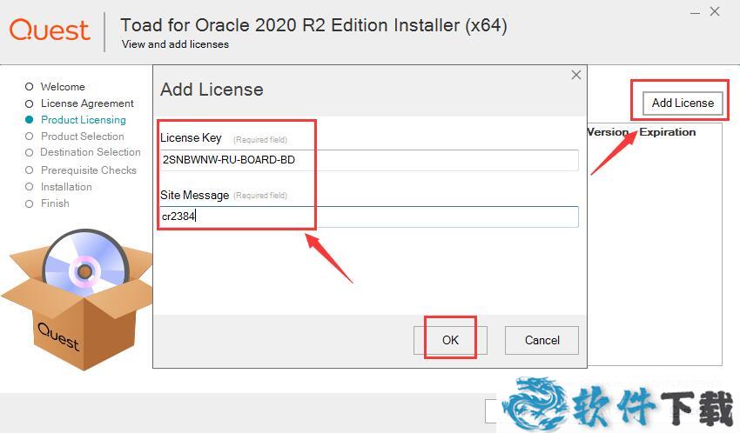Click the circle bullet beside Welcome

pyautogui.click(x=30, y=87)
